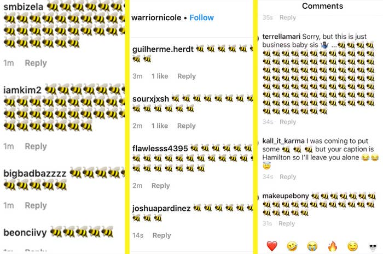The height and width of the screenshot is (254, 383).
Task: Tap the red heart quick reaction emoji
Action: tap(272, 246)
